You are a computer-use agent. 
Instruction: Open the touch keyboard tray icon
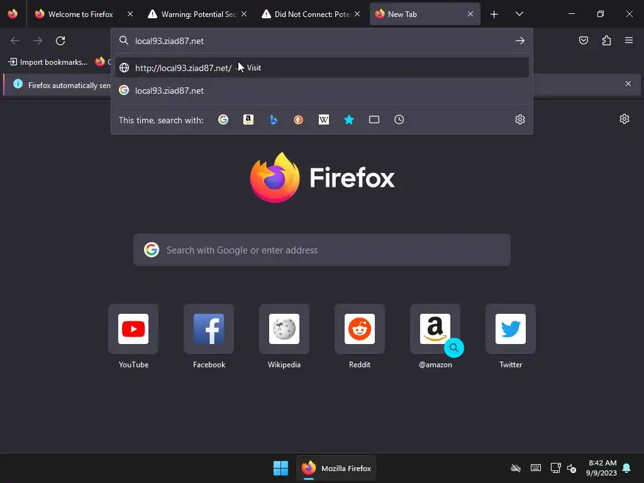536,468
